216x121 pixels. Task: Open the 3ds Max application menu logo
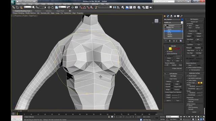click(13, 2)
